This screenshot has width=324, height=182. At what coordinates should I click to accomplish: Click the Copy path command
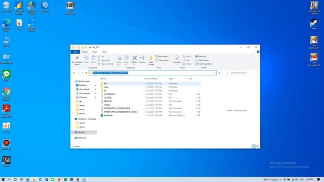[104, 60]
